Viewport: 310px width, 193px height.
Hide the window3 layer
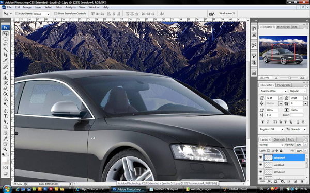[x=261, y=165]
